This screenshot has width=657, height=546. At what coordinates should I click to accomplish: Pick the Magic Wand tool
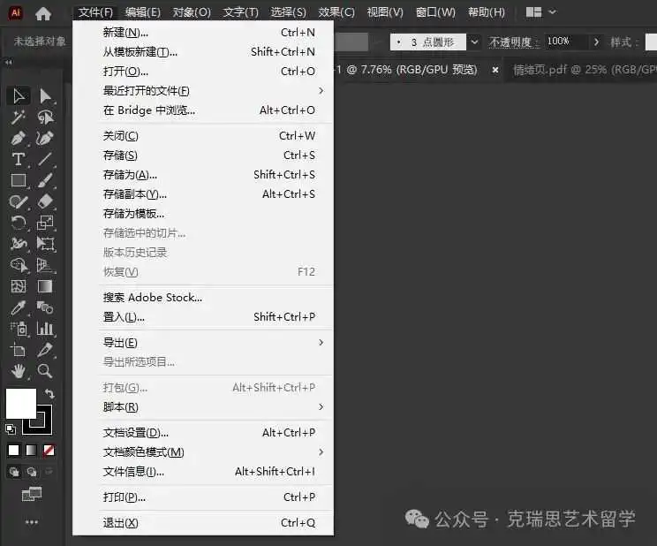18,117
